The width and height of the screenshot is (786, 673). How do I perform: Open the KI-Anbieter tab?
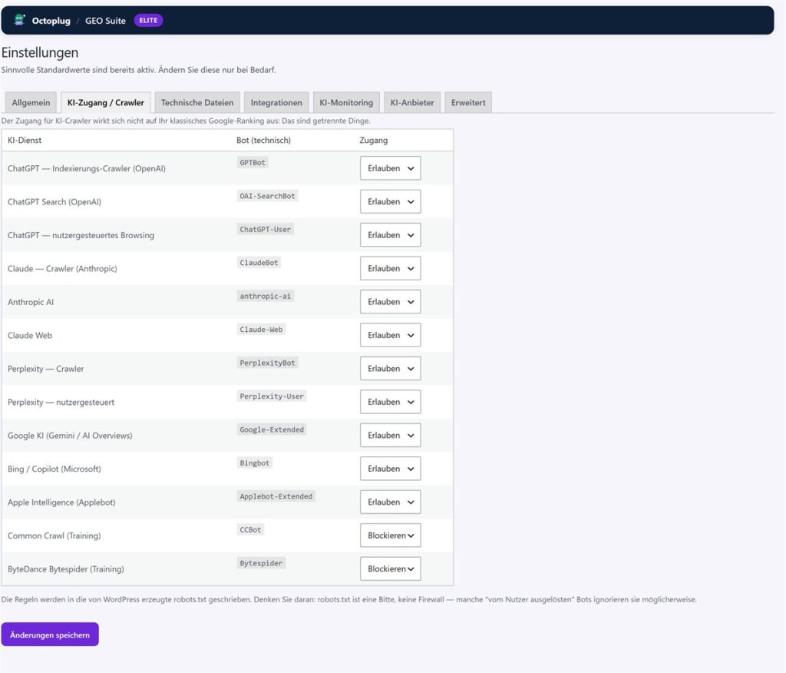tap(412, 102)
